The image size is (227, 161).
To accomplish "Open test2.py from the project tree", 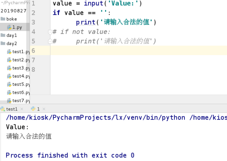I will [x=21, y=60].
